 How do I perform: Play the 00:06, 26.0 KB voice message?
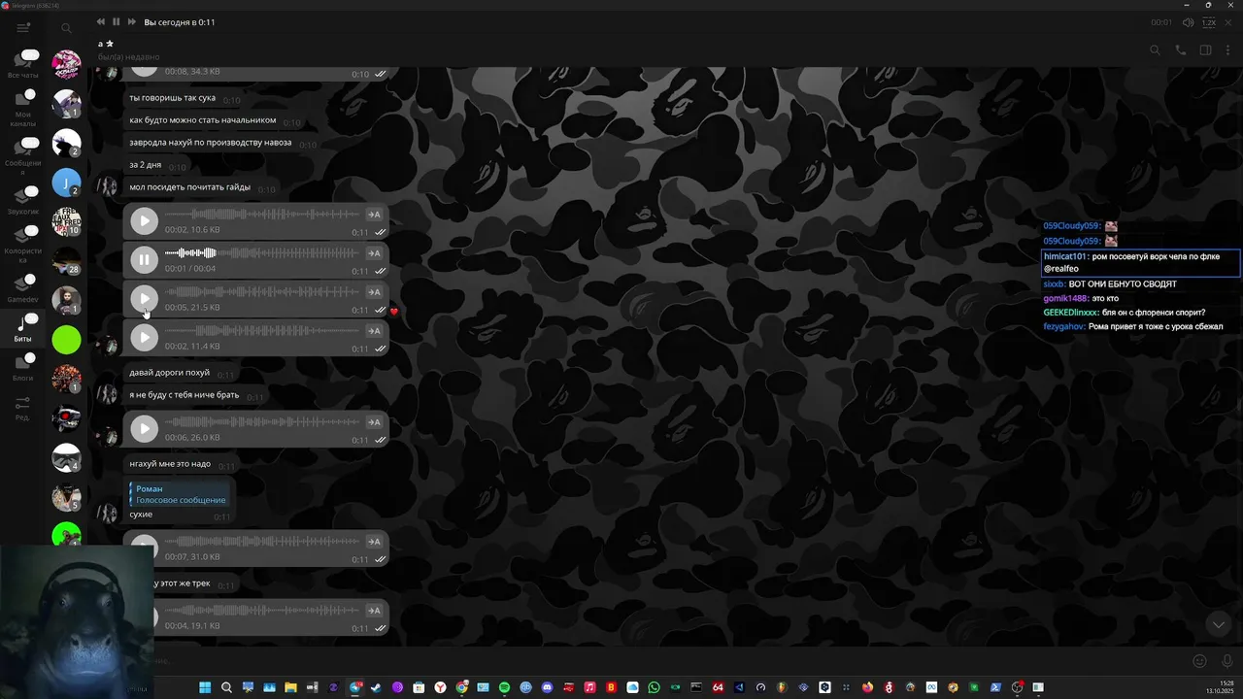coord(144,429)
